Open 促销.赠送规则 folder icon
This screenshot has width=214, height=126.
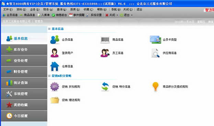pos(55,100)
